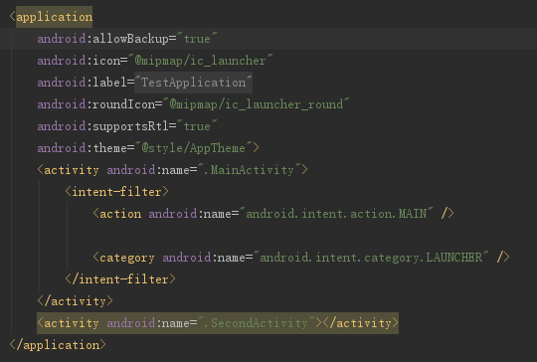Click the action tag name
This screenshot has width=537, height=362.
click(x=120, y=214)
